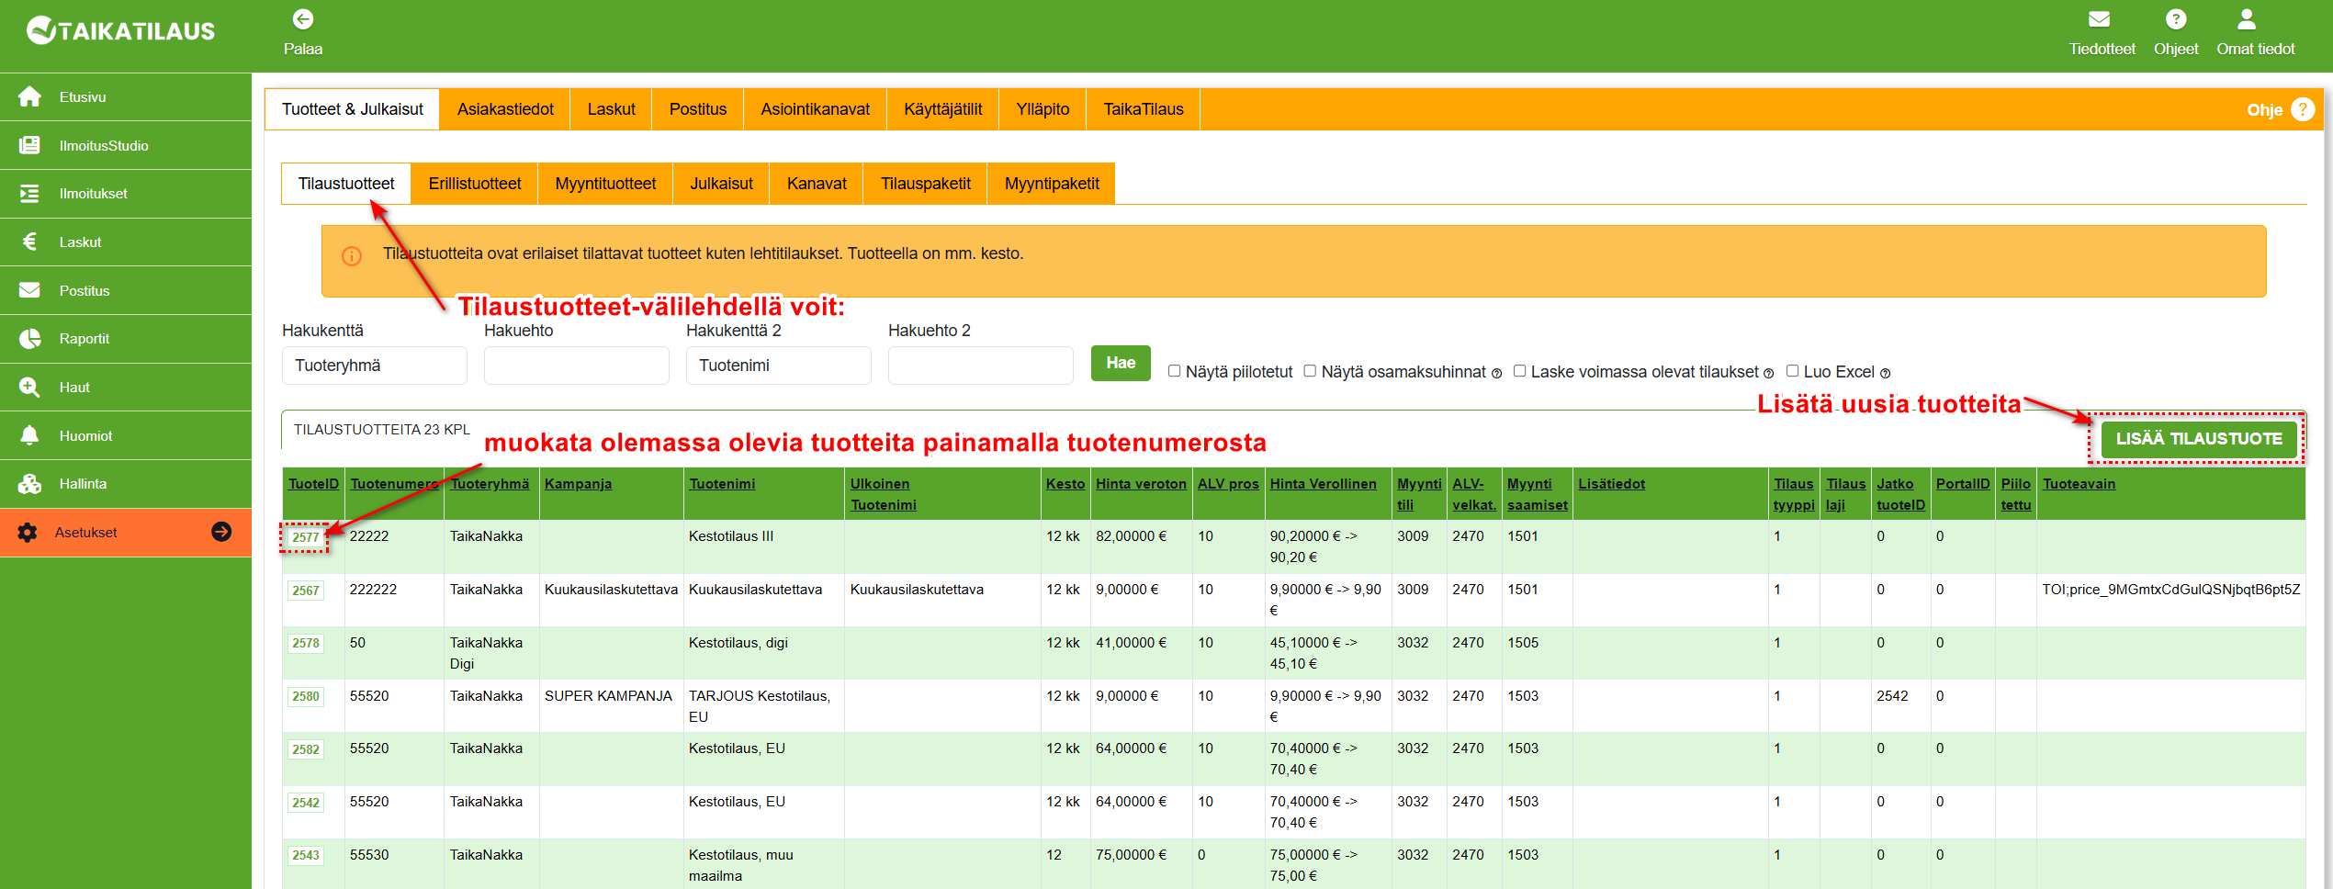Open Huomiot bell icon
This screenshot has width=2333, height=889.
[x=30, y=435]
